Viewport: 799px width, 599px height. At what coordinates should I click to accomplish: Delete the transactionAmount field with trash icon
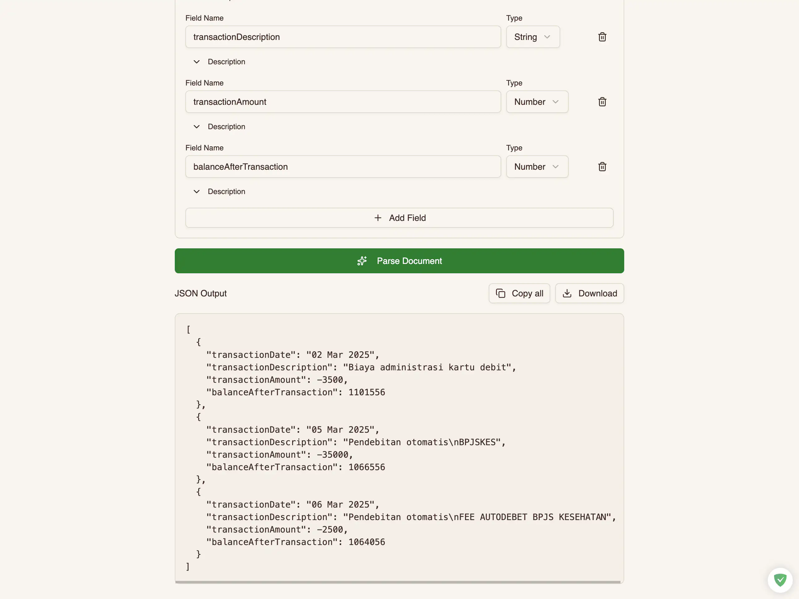(602, 102)
